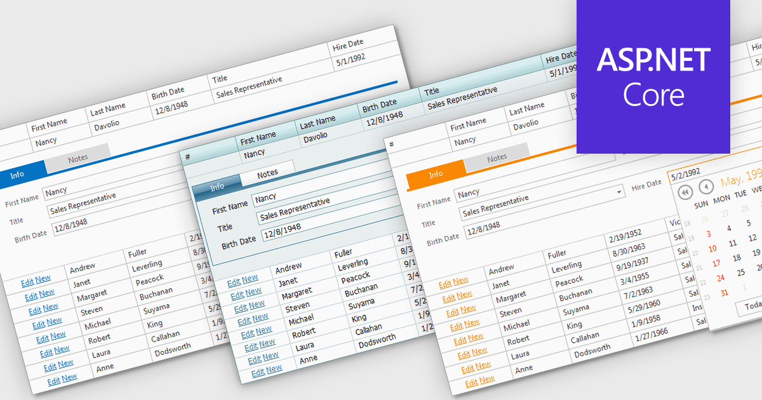This screenshot has width=762, height=400.
Task: Click the calendar's previous-year double-arrow button
Action: click(685, 191)
